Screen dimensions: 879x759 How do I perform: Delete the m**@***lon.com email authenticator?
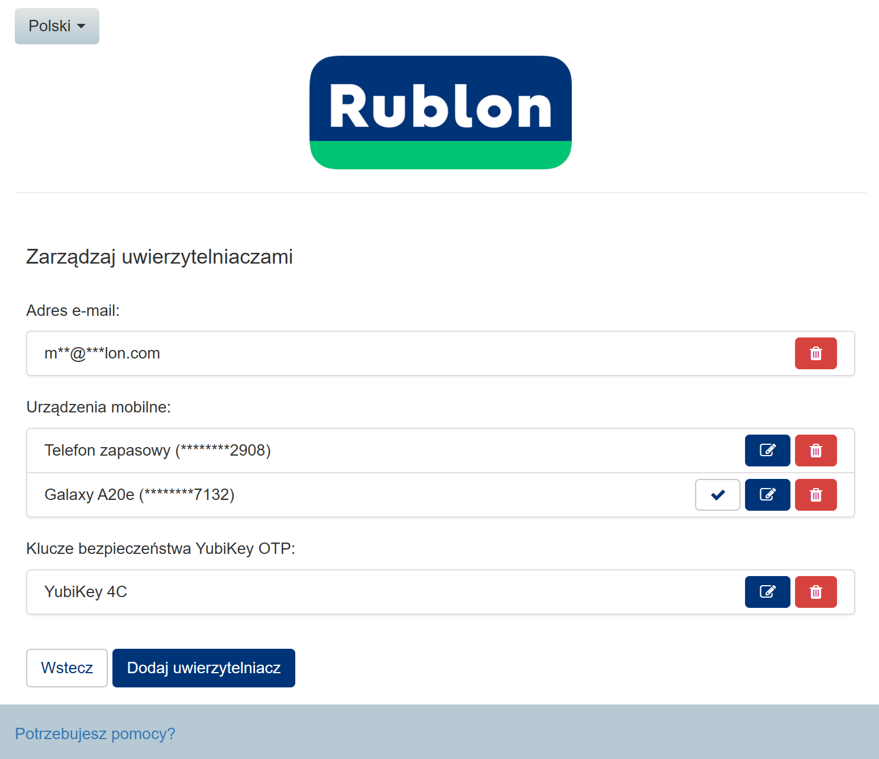(815, 353)
